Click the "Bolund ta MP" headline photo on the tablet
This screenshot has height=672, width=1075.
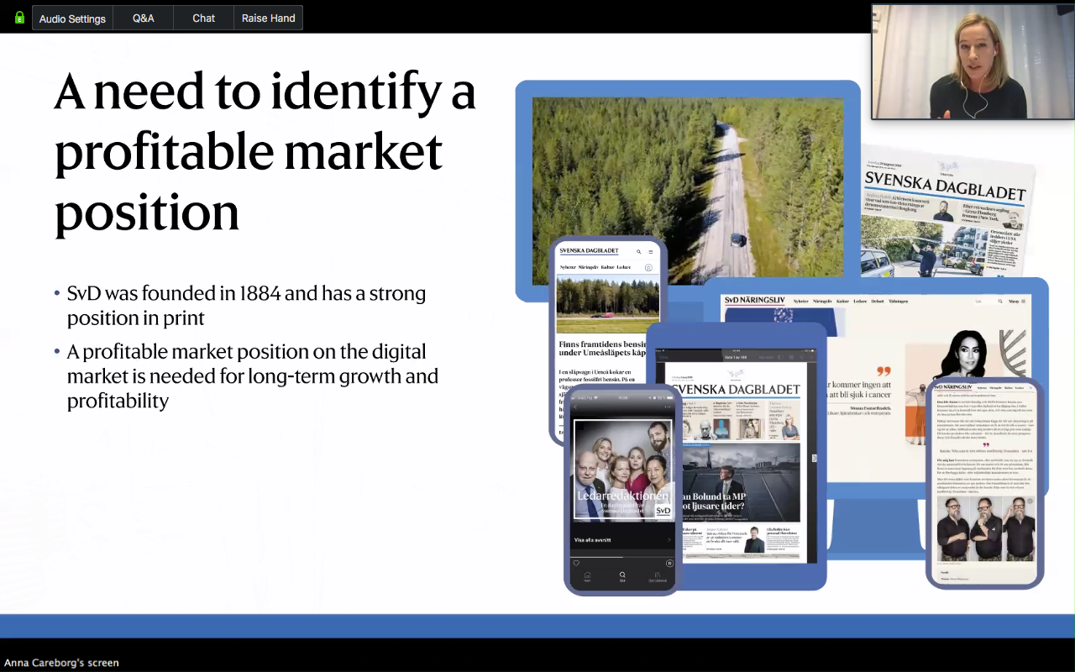[741, 482]
